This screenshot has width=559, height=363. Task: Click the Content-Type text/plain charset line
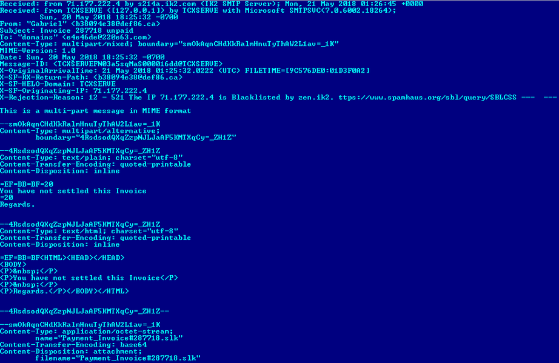[92, 158]
